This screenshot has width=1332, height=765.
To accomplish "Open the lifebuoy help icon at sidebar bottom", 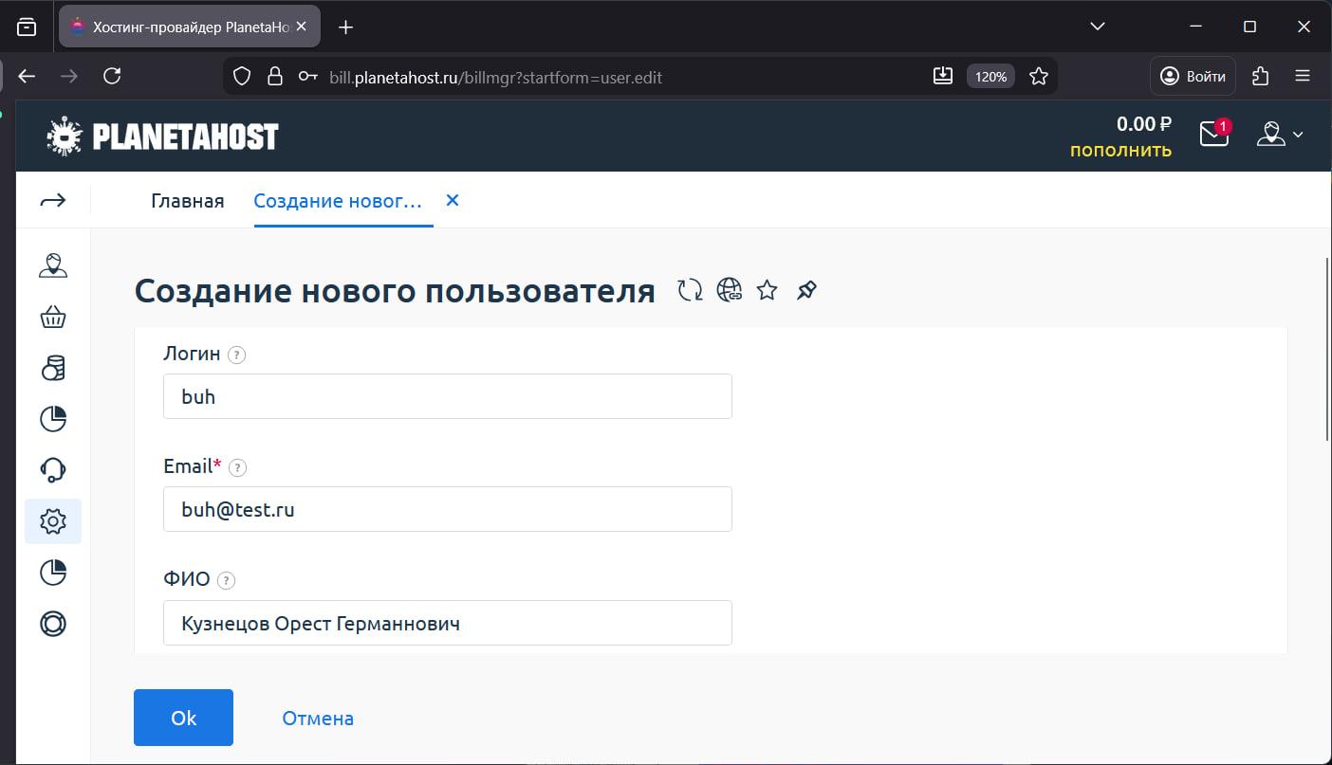I will (53, 624).
